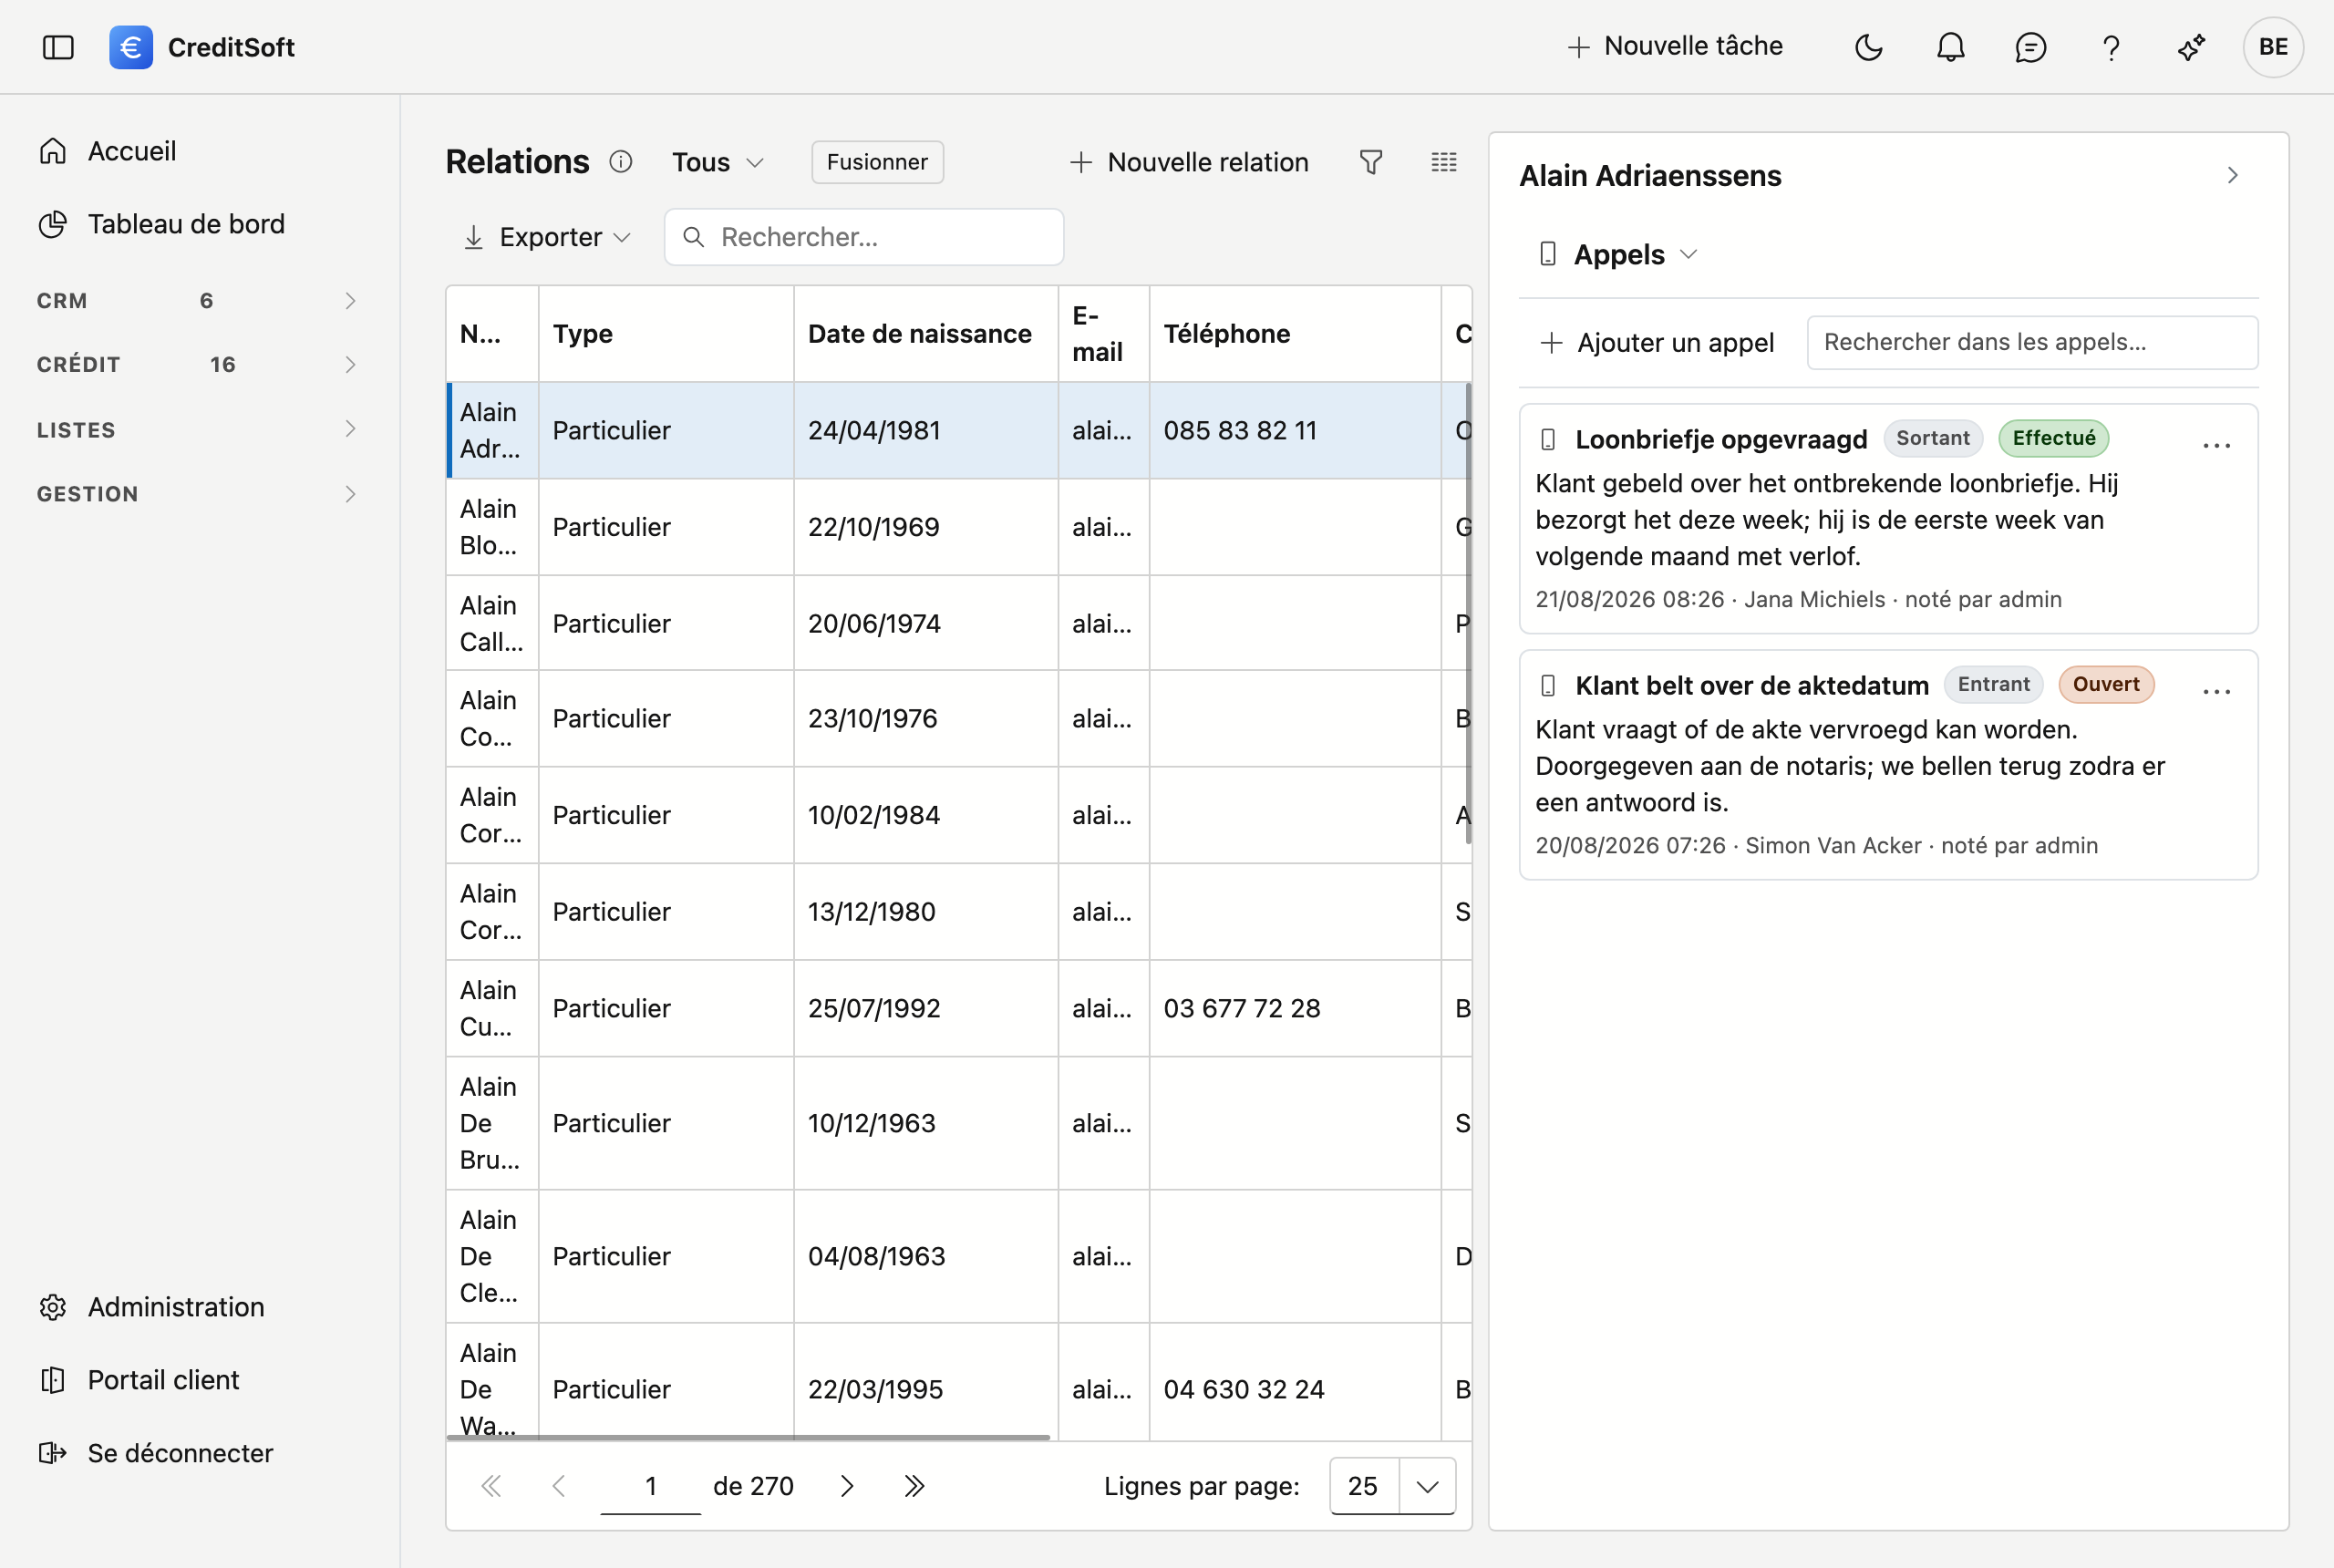This screenshot has height=1568, width=2334.
Task: Click the Entrant tag
Action: 1993,684
